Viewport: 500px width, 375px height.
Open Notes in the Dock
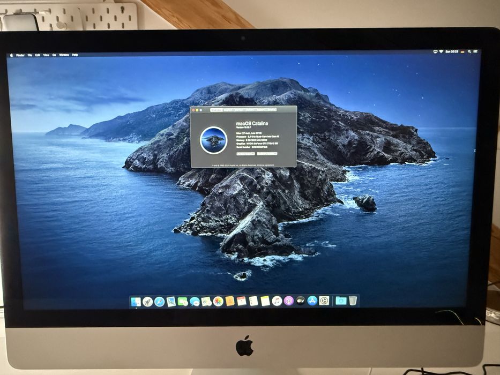pos(265,301)
